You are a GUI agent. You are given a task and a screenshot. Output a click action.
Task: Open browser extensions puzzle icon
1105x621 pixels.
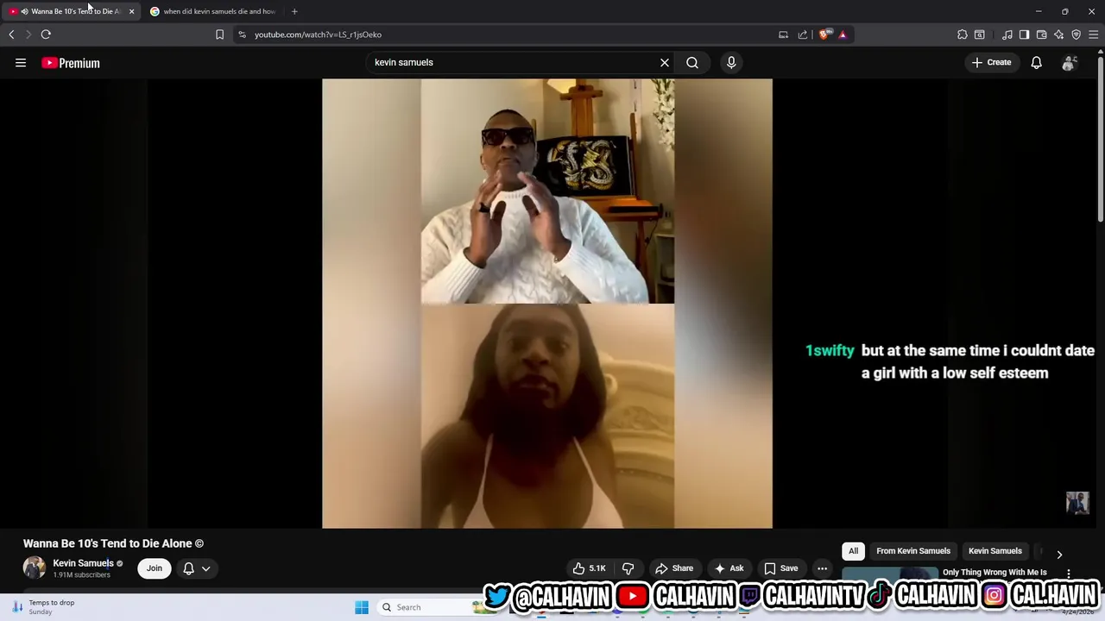(963, 34)
